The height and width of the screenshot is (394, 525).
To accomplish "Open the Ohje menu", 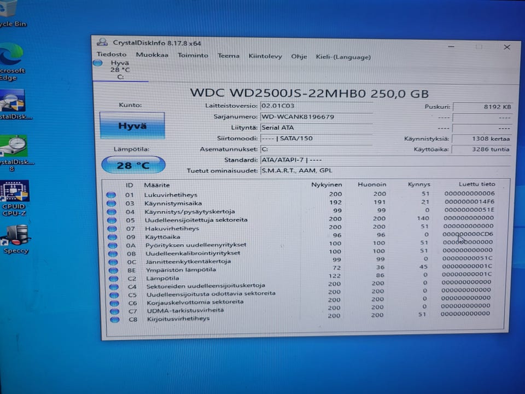I will (x=299, y=56).
